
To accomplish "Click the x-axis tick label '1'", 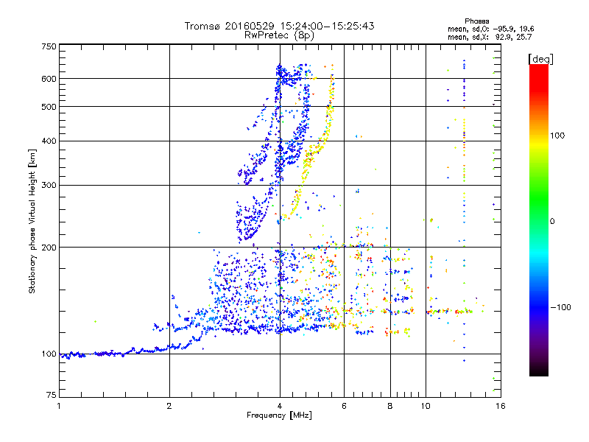I will [59, 406].
